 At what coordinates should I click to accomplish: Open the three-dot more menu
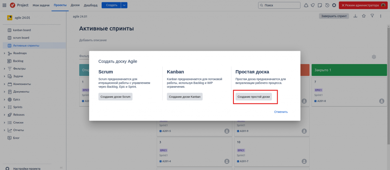click(380, 16)
